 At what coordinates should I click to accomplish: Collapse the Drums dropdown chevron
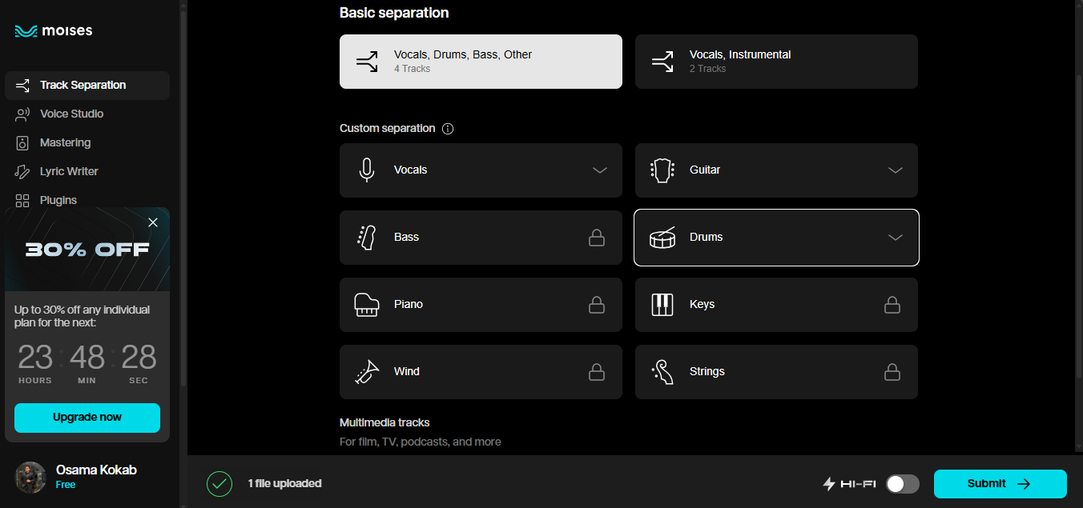pos(895,237)
